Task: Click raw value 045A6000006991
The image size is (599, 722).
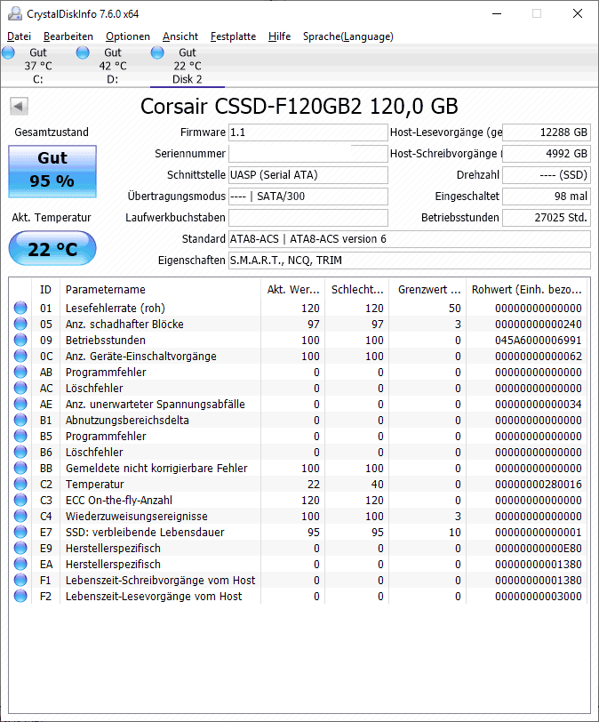Action: pyautogui.click(x=539, y=341)
